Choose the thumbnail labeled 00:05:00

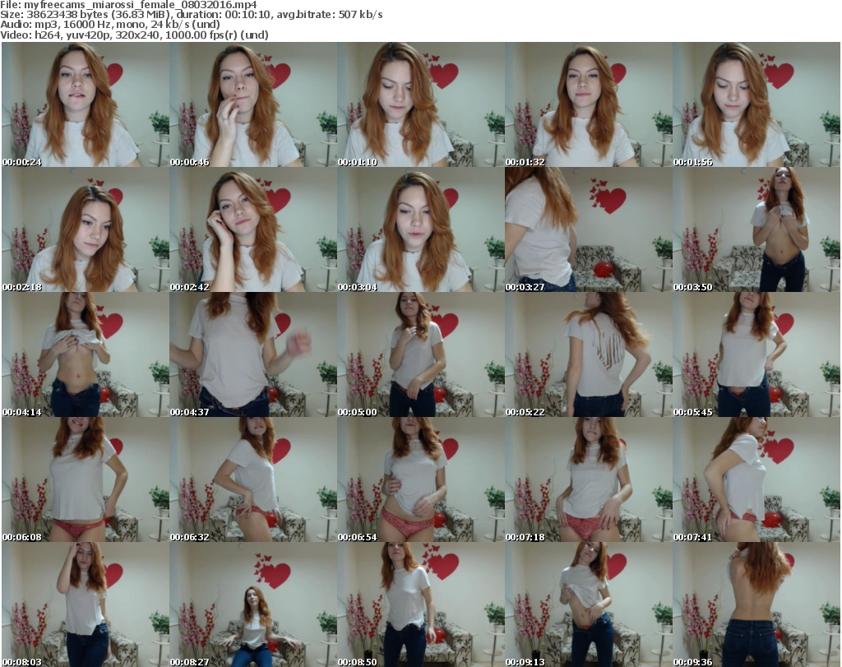421,355
